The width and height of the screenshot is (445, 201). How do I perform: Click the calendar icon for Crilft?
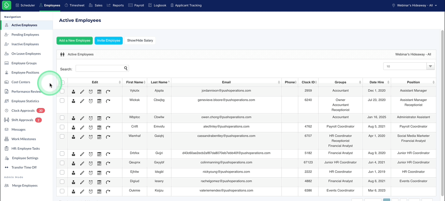99,128
